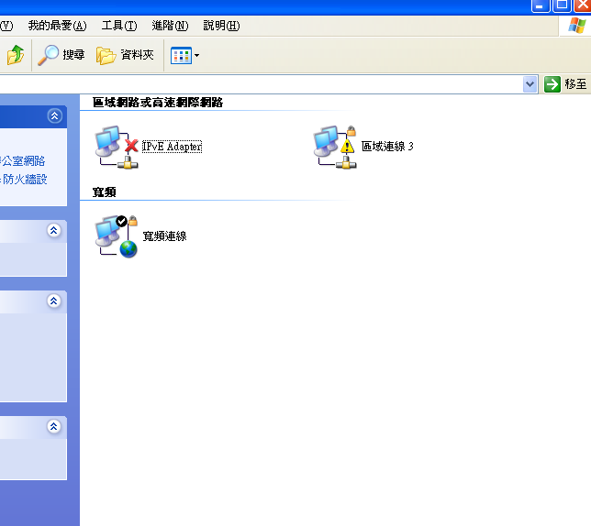Maximize the window
Image resolution: width=591 pixels, height=526 pixels.
point(562,5)
